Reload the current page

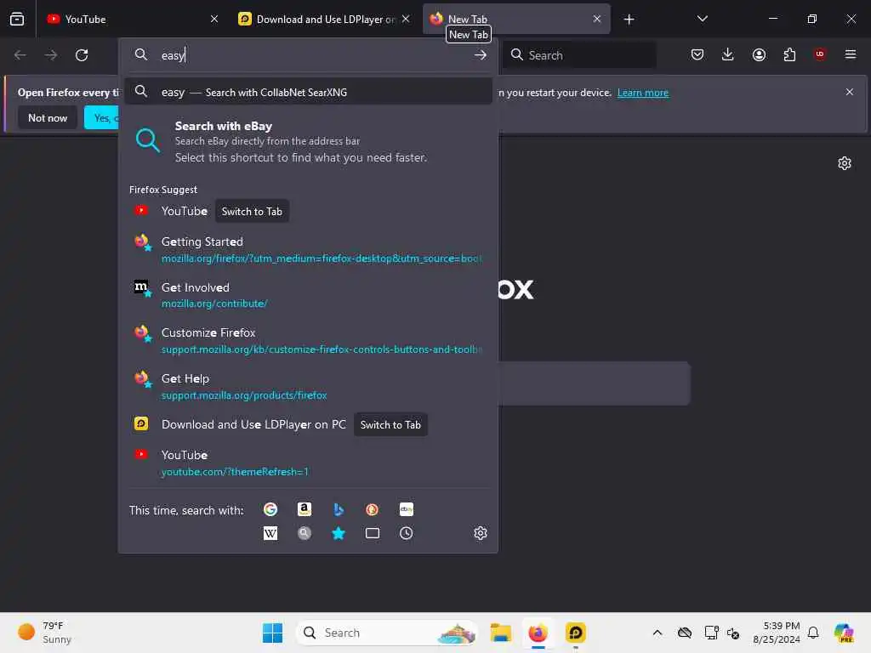pos(82,55)
